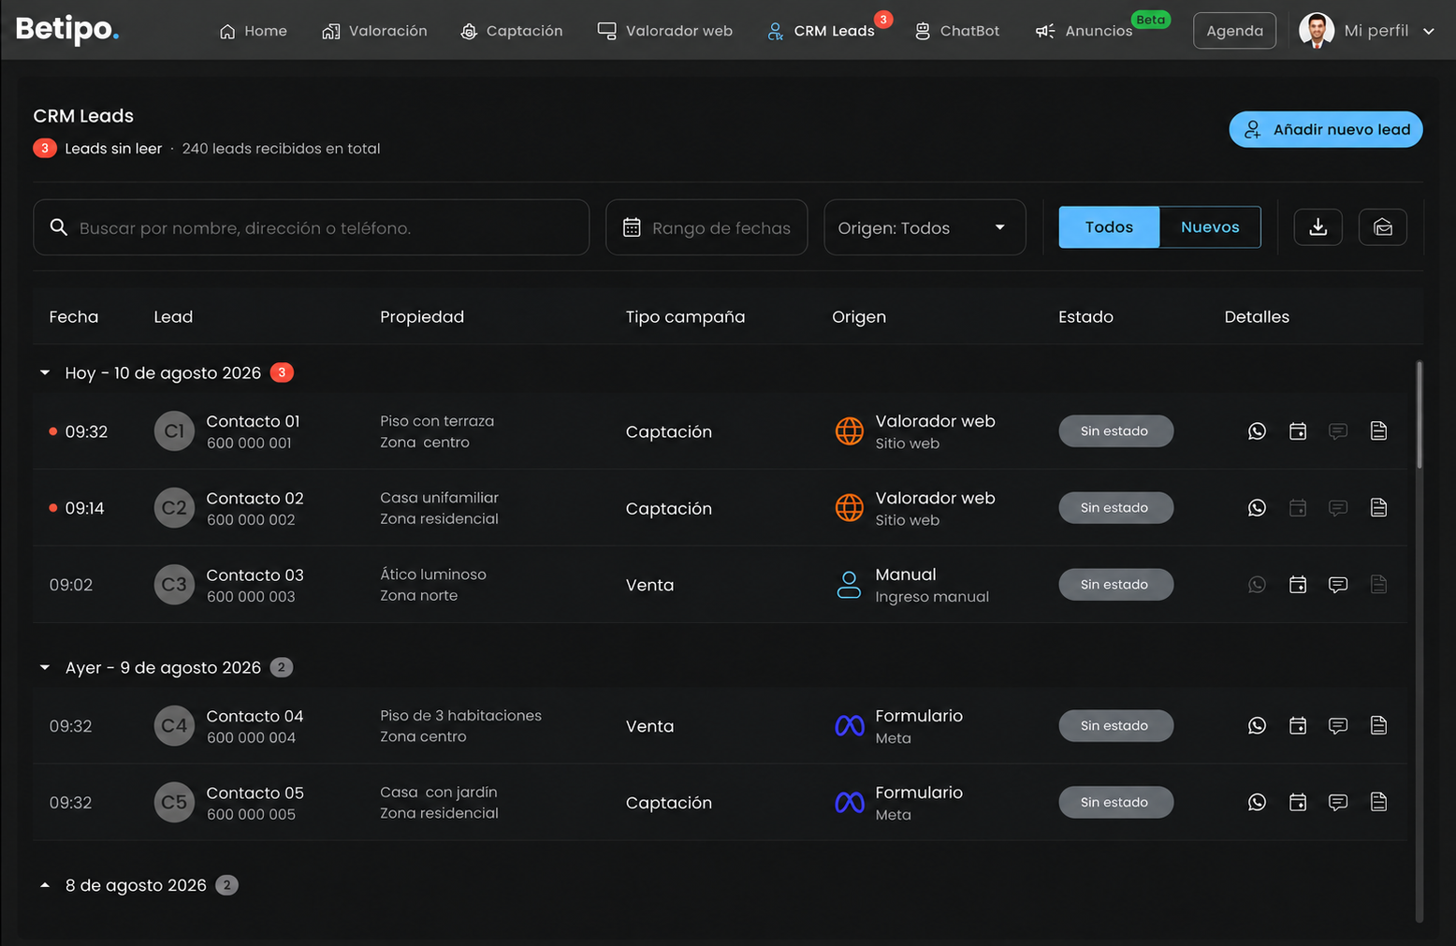
Task: Go to Home in navigation bar
Action: 254,31
